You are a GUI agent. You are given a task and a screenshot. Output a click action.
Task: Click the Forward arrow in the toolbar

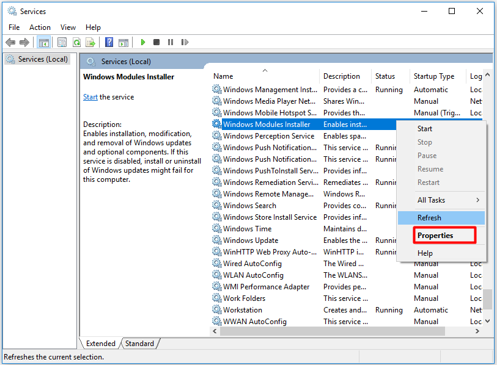[x=24, y=42]
